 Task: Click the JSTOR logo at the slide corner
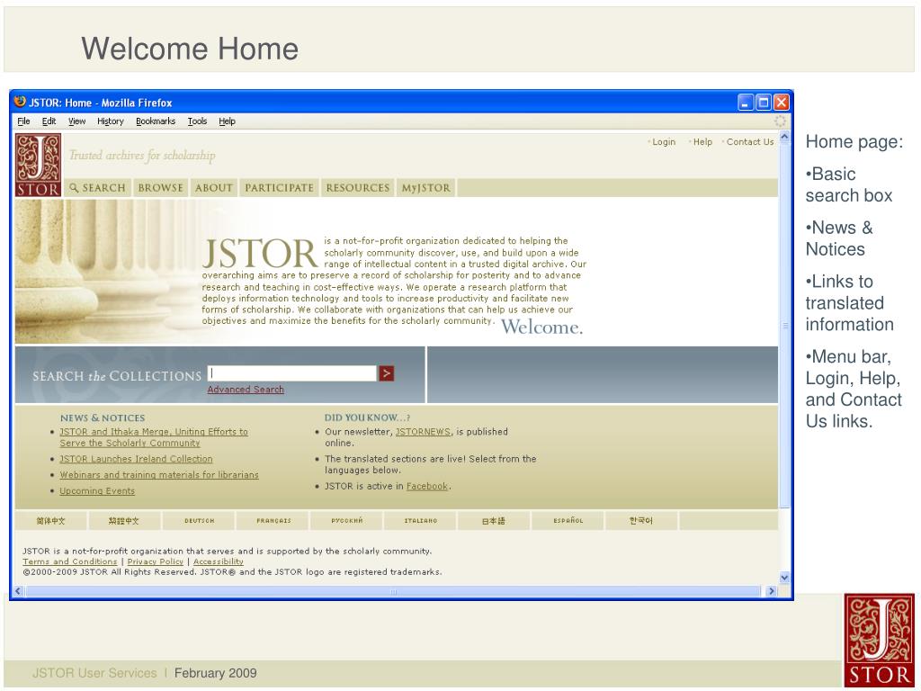coord(879,641)
